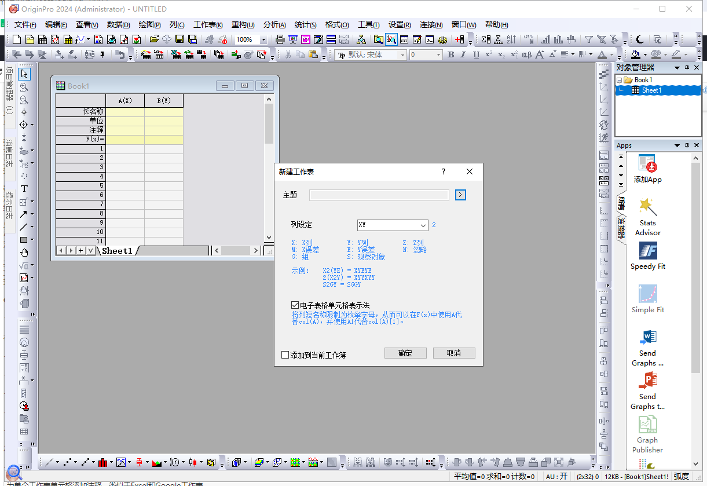This screenshot has width=707, height=486.
Task: Expand the 主题 theme arrow button
Action: 460,195
